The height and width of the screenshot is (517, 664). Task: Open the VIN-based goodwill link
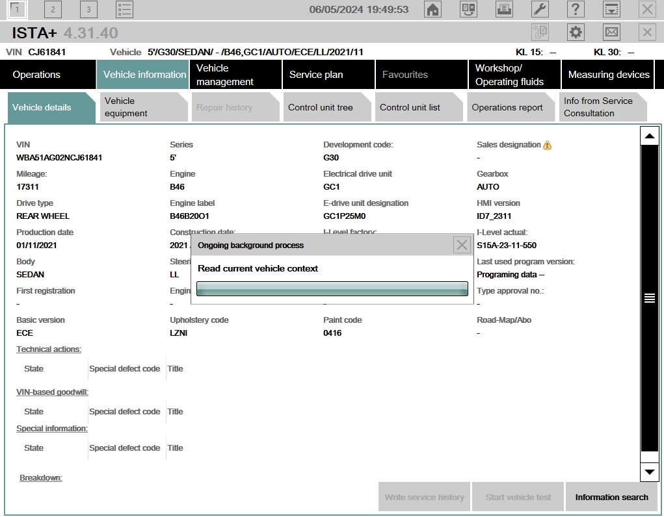click(x=52, y=392)
